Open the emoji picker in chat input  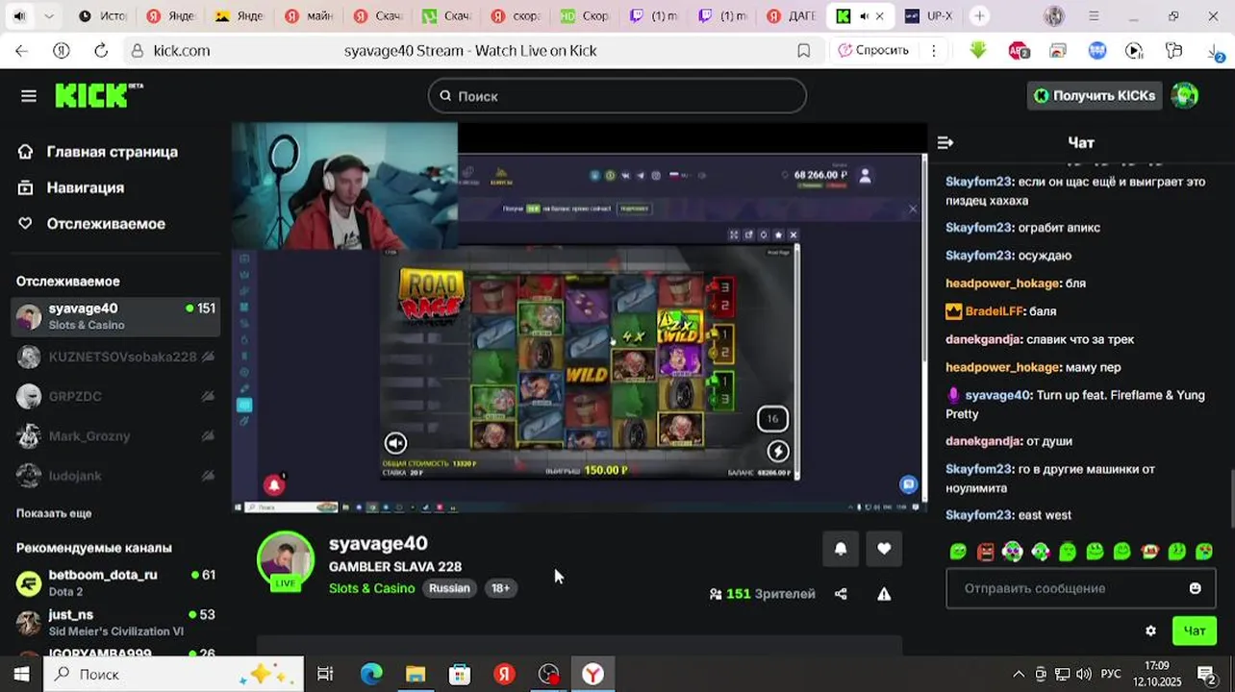pos(1196,588)
